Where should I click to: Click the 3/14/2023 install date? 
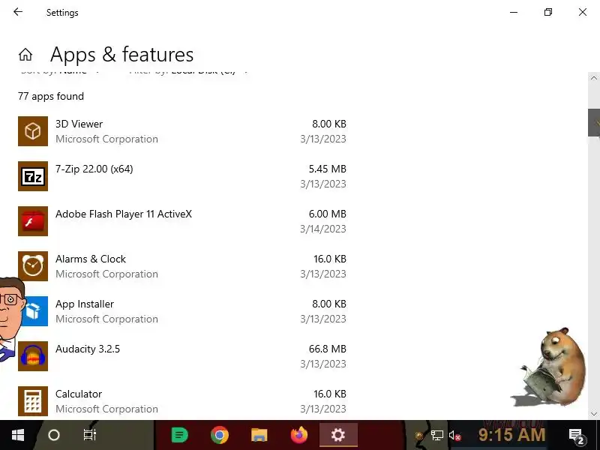pos(323,229)
